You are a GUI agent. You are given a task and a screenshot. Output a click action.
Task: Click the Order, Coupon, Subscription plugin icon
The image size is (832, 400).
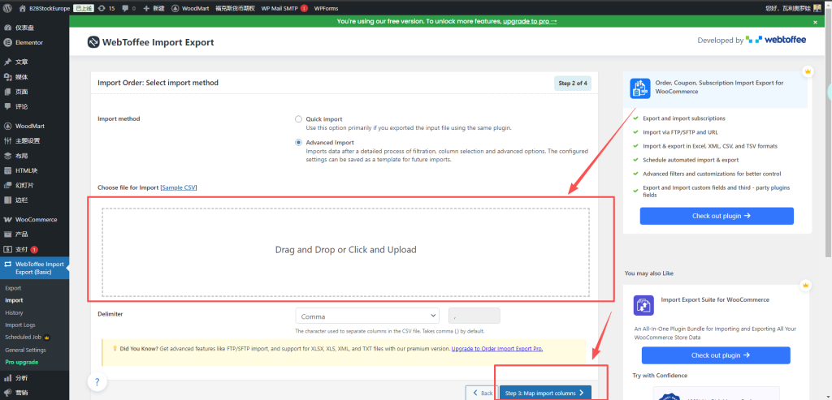coord(640,88)
